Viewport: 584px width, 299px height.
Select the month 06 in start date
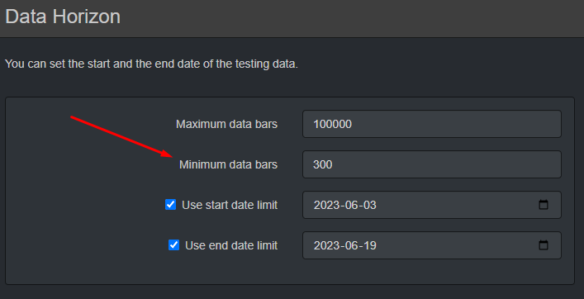pyautogui.click(x=350, y=205)
